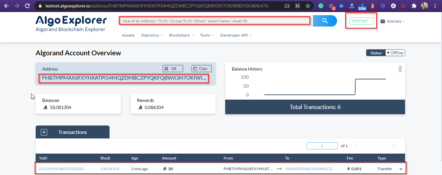442x175 pixels.
Task: Open the red 'bc' extension icon
Action: (403, 6)
